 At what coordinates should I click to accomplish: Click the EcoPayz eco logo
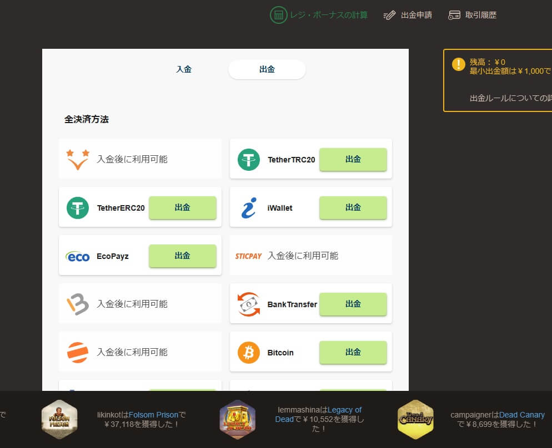pos(78,257)
